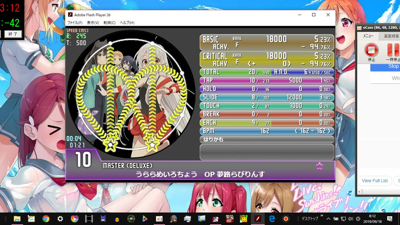Click the BREAK notes statistics row
Viewport: 400px width, 225px height.
click(x=267, y=114)
